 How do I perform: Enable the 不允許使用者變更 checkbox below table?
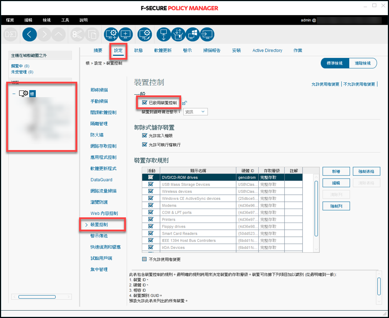[x=145, y=259]
